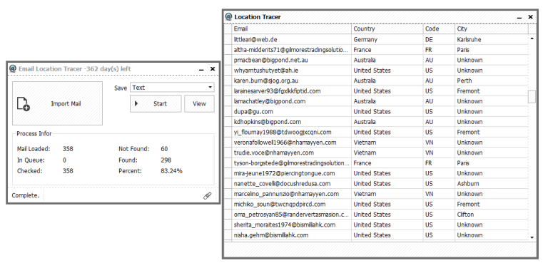This screenshot has height=273, width=548.
Task: Select row dupa@gu.com
Action: (376, 112)
